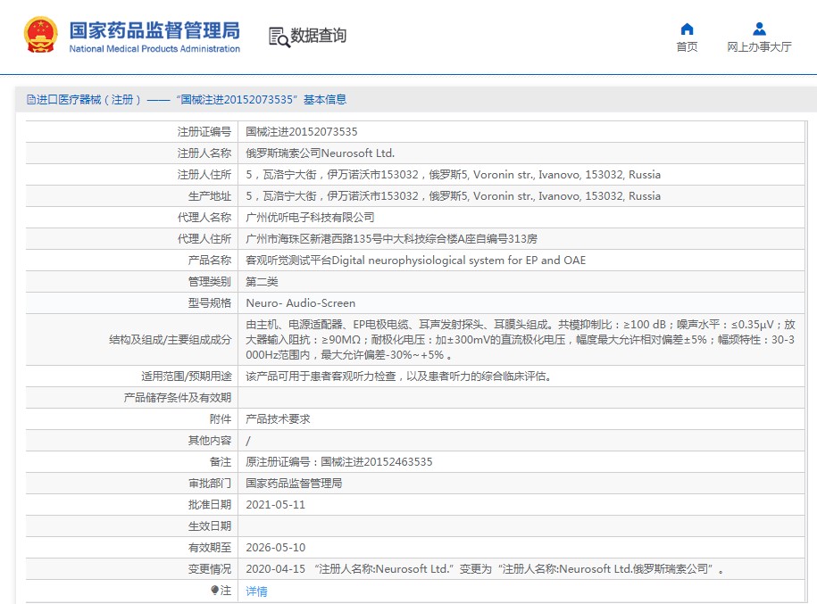Select 俄罗斯瑞索公司Neurosoft Ltd. cell

point(320,153)
